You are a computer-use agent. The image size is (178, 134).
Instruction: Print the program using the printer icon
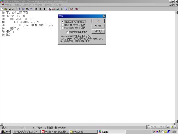point(14,9)
